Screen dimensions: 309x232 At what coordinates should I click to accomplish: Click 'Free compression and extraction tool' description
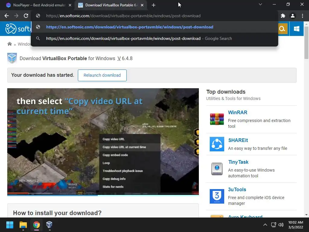coord(259,123)
